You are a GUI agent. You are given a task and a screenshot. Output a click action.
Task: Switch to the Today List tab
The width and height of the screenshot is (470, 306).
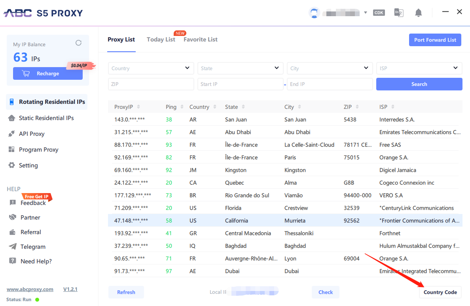(161, 39)
